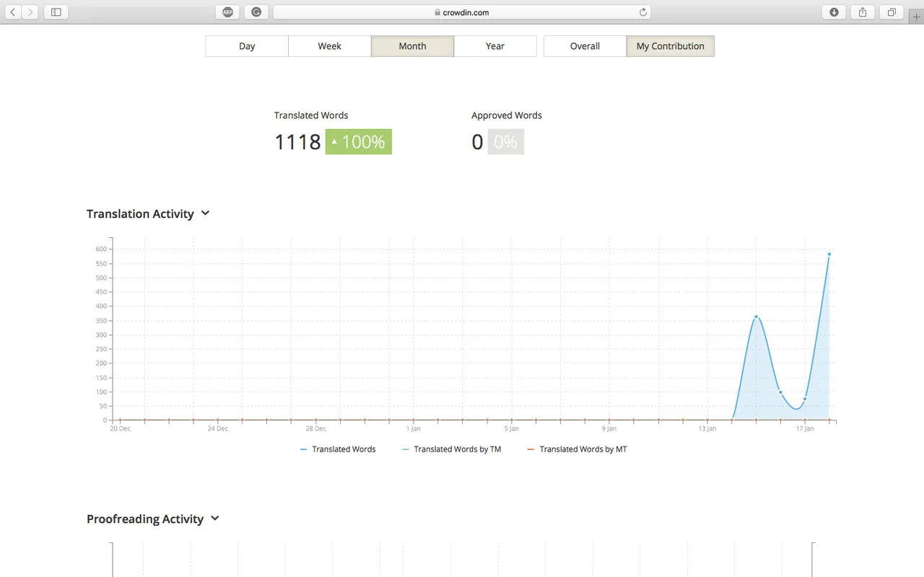Click the gray 0% approved badge

coord(505,142)
